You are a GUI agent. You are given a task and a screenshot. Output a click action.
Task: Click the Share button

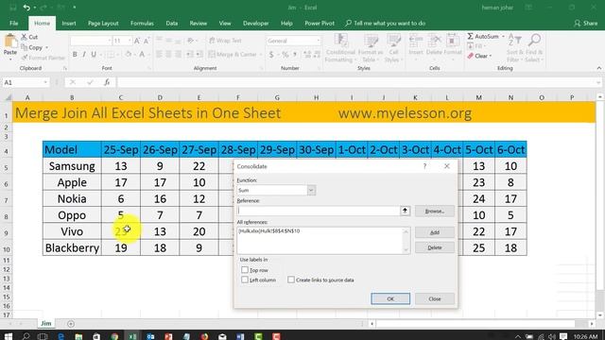(586, 23)
